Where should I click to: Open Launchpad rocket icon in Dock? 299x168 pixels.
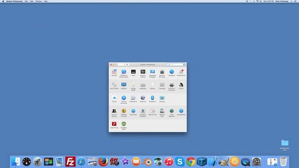[x=37, y=161]
